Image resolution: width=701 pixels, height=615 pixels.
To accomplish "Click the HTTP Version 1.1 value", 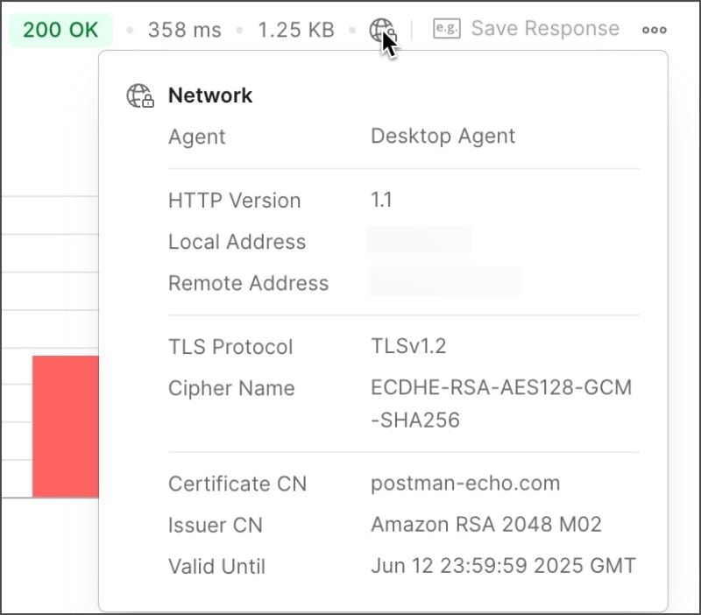I will tap(381, 200).
